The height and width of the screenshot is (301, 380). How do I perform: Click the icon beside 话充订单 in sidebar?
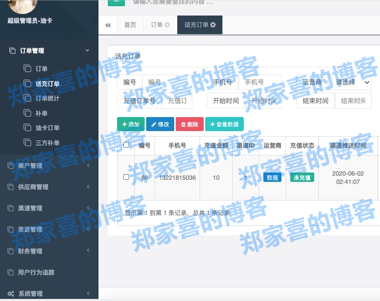27,83
